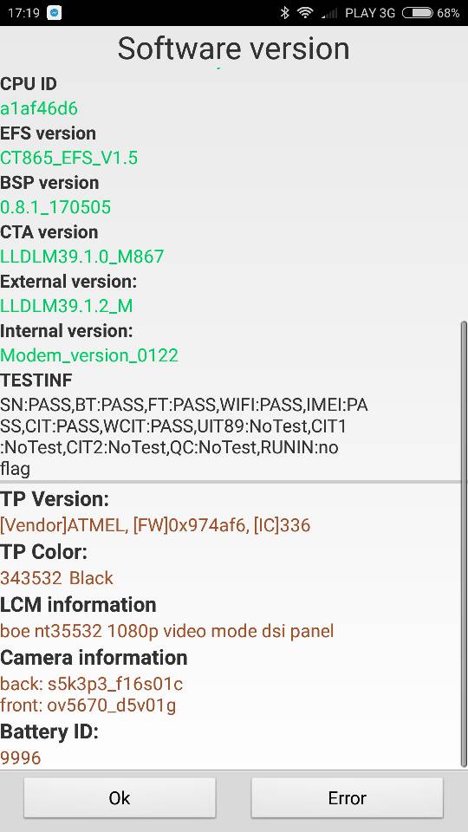This screenshot has width=468, height=832.
Task: Tap the TESTINF results text block
Action: click(x=184, y=437)
